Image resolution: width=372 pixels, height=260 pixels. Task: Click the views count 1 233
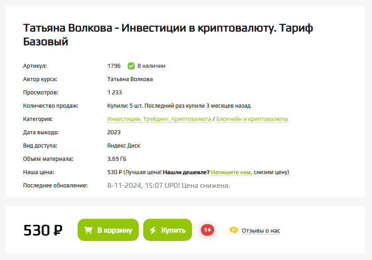(114, 93)
